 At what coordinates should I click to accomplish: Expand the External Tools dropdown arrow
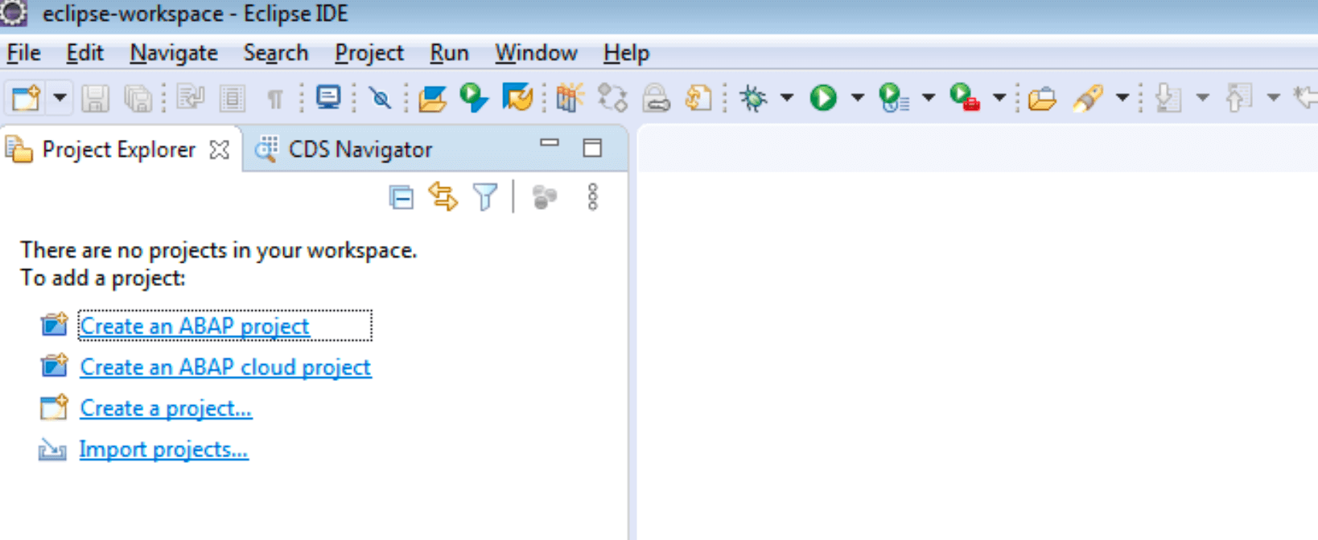point(999,98)
